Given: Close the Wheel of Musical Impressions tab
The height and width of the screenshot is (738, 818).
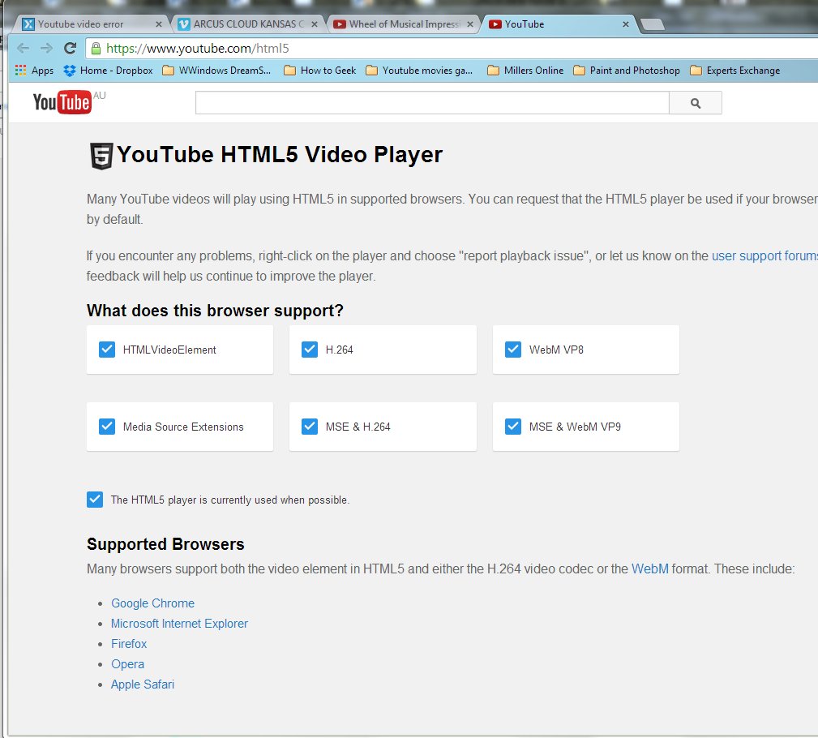Looking at the screenshot, I should (470, 24).
